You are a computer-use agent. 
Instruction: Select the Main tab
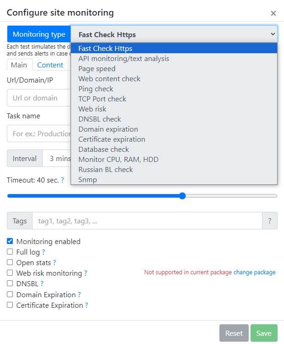[x=19, y=65]
